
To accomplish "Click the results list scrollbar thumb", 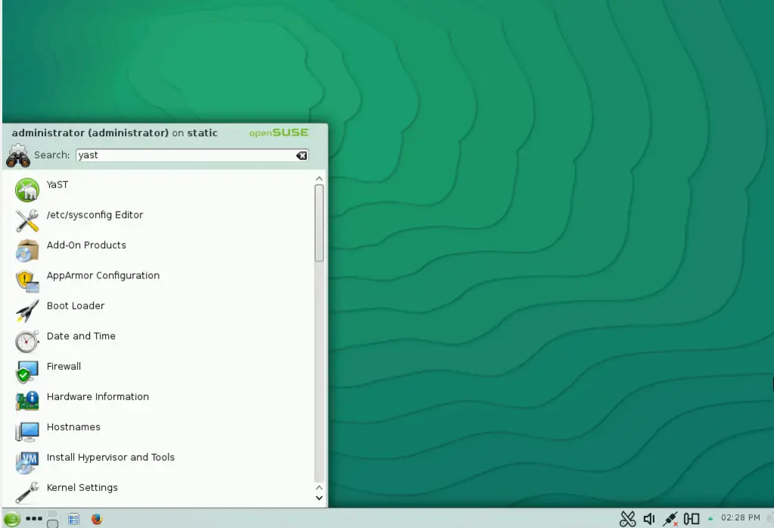I will pyautogui.click(x=319, y=222).
